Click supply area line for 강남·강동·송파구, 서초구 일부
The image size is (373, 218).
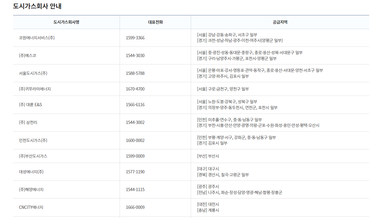click(227, 35)
